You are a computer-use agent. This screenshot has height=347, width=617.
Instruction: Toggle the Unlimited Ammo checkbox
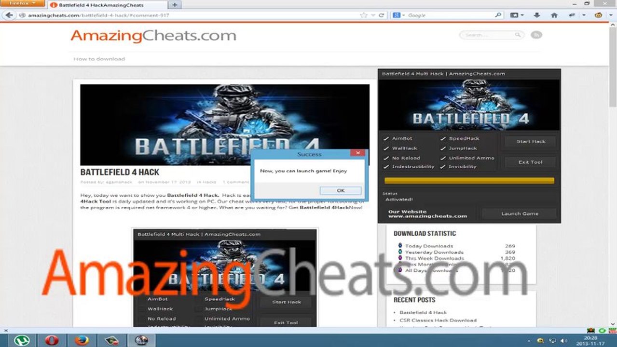(x=443, y=158)
